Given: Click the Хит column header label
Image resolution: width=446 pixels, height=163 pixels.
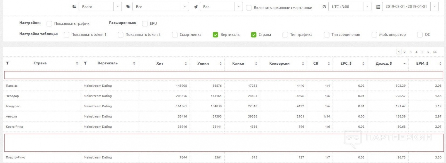Looking at the screenshot, I should [x=160, y=63].
